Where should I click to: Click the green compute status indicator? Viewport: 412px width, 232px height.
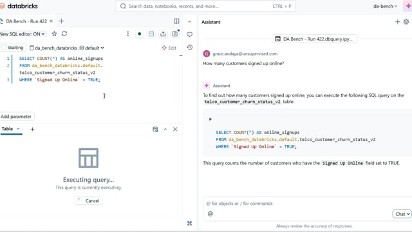pyautogui.click(x=139, y=34)
